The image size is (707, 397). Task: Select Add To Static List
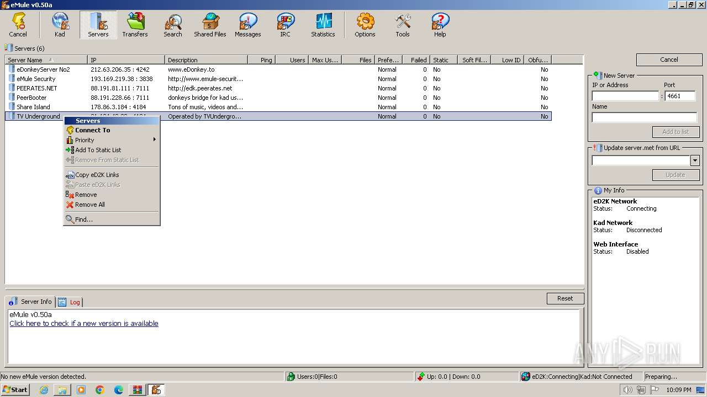(112, 150)
